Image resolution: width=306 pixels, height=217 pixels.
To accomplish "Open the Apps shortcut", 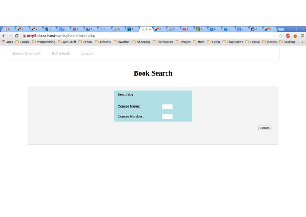I will tap(7, 42).
